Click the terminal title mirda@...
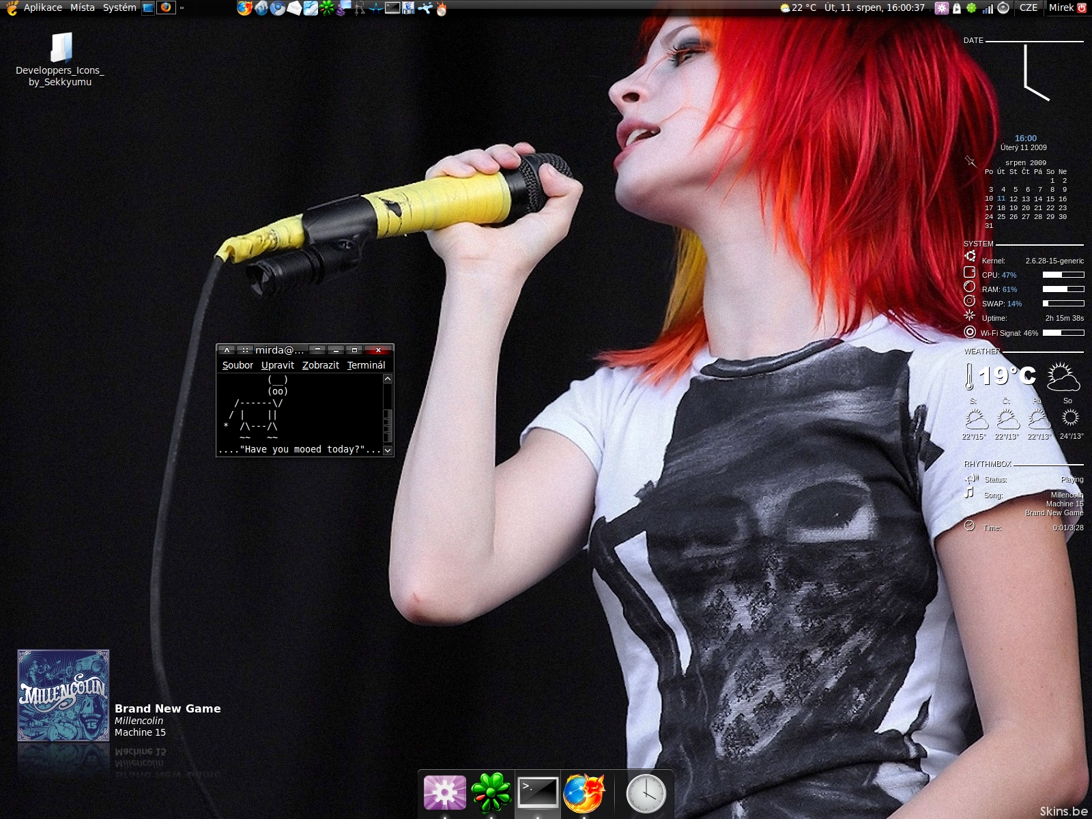The height and width of the screenshot is (819, 1092). click(x=280, y=350)
